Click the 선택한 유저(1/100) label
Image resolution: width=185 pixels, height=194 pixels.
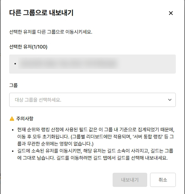[x=28, y=47]
